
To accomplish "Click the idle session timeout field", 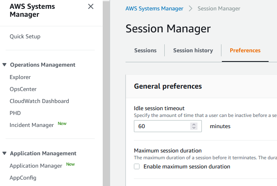I will click(x=167, y=126).
